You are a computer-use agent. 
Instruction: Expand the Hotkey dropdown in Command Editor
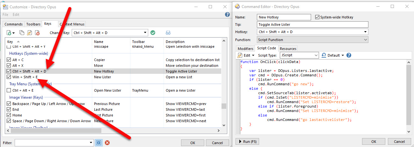[x=365, y=32]
